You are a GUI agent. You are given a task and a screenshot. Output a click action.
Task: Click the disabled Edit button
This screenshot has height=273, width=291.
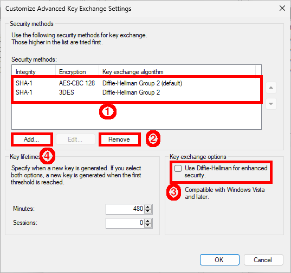click(75, 139)
